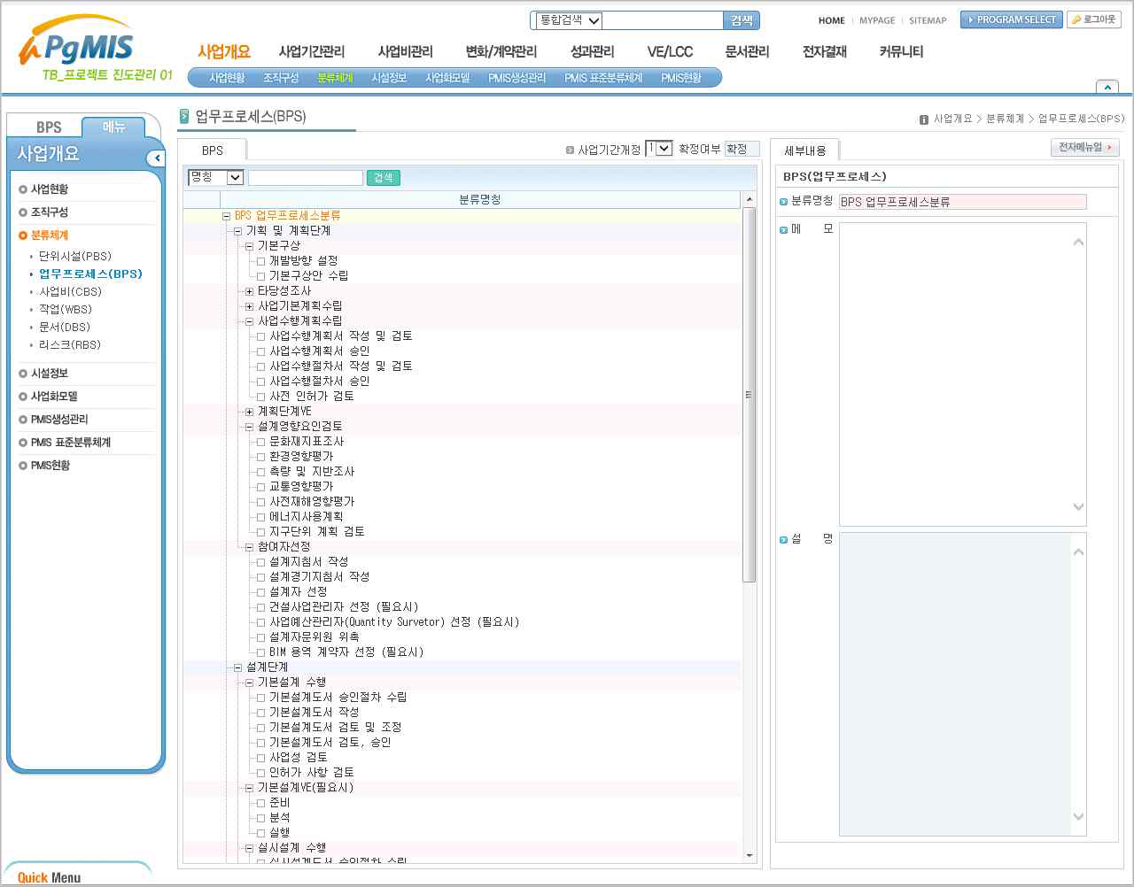Click the 명칭 search text field

tap(306, 178)
